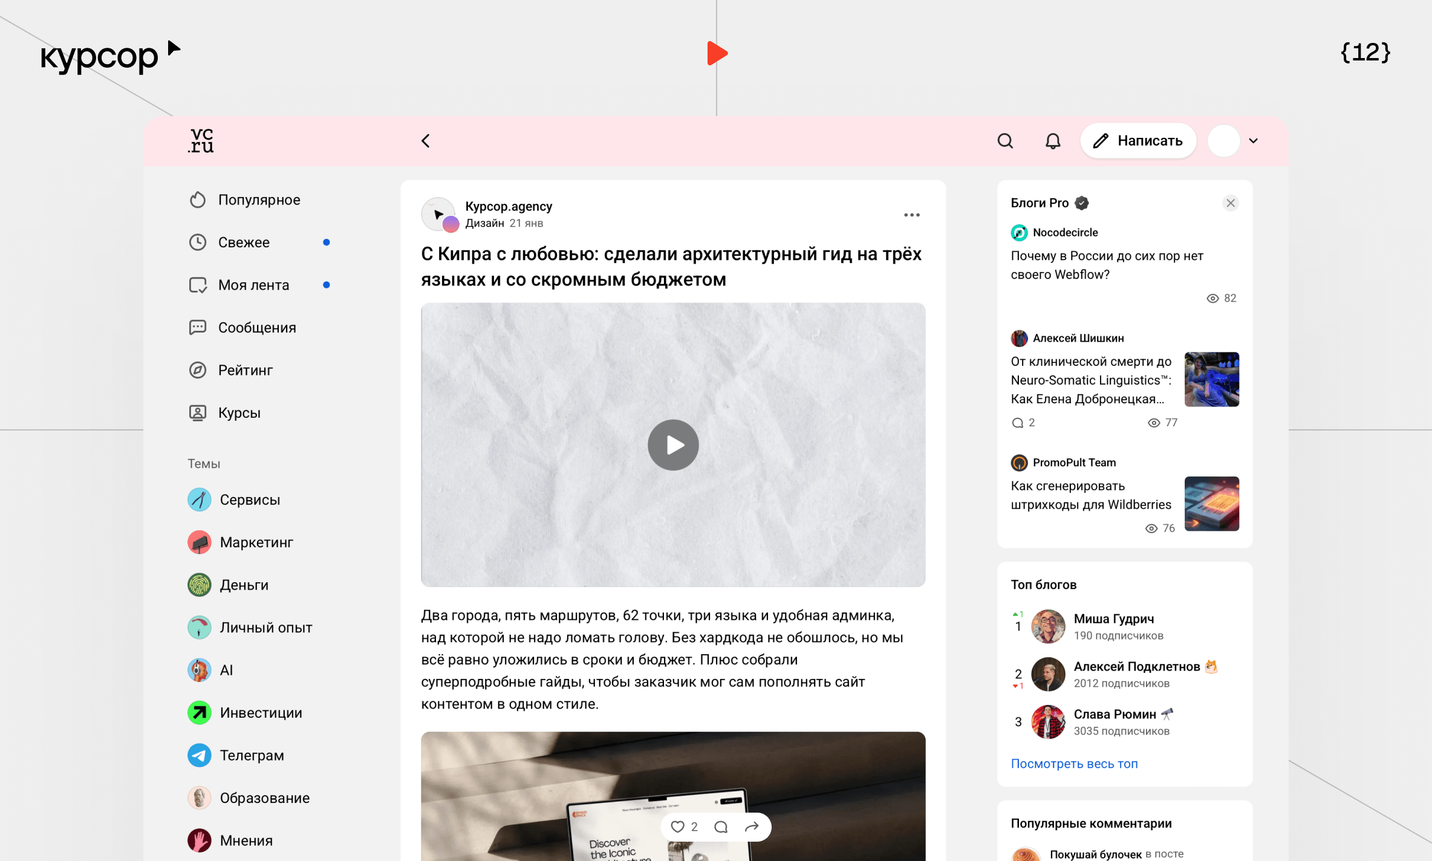The height and width of the screenshot is (861, 1432).
Task: Open the three-dots post options menu
Action: [911, 215]
